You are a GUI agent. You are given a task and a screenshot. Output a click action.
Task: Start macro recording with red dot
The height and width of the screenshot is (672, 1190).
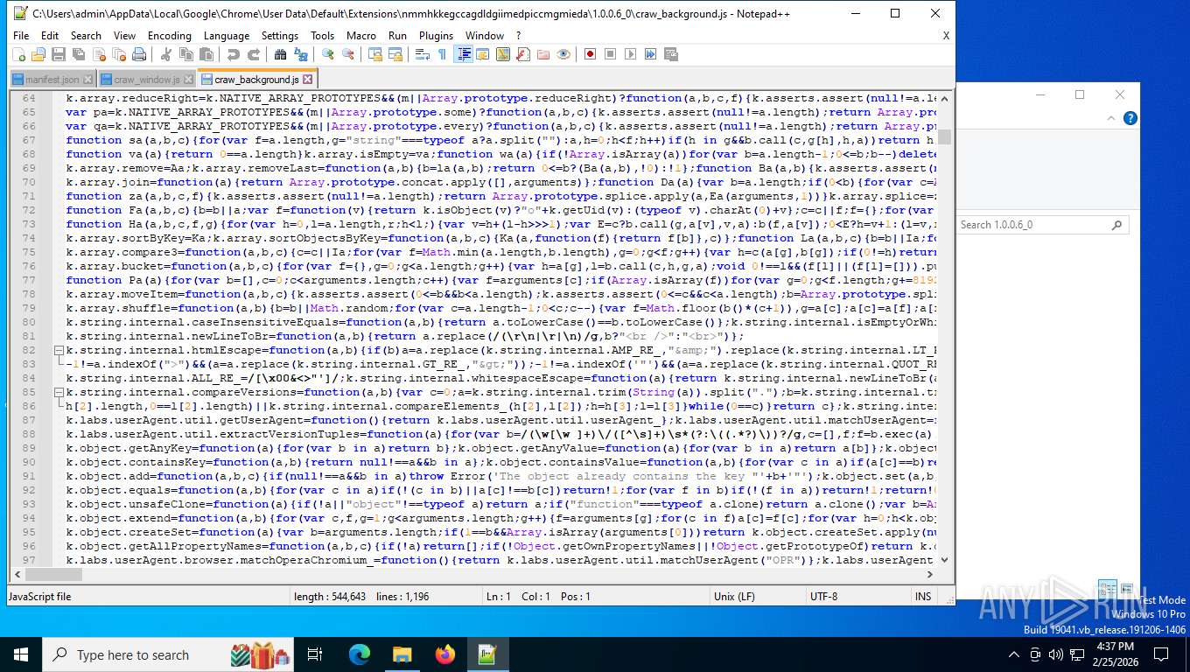[591, 54]
